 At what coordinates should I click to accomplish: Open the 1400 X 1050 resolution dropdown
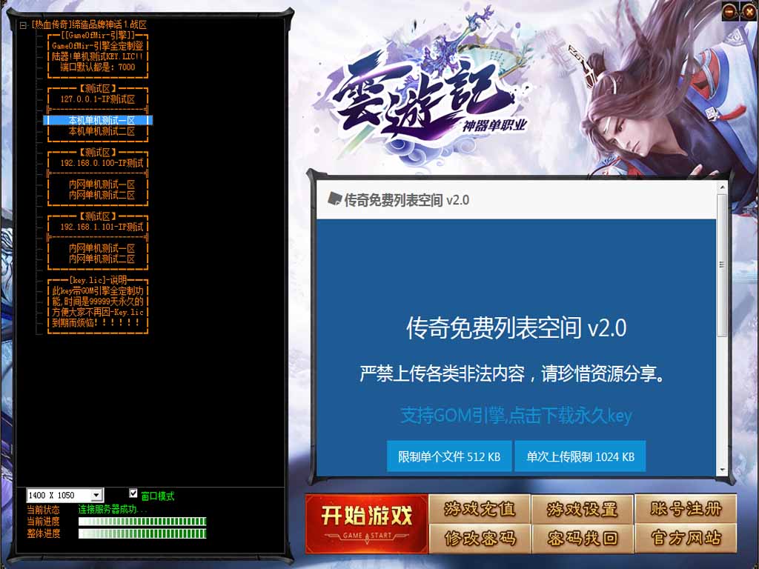96,495
